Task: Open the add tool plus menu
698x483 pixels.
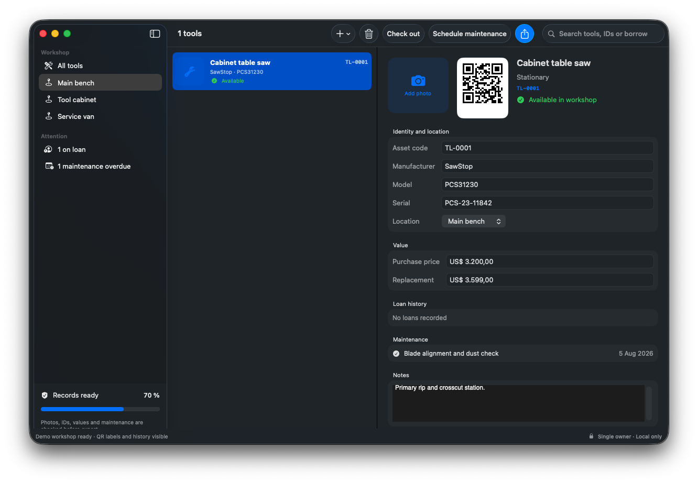Action: coord(343,34)
